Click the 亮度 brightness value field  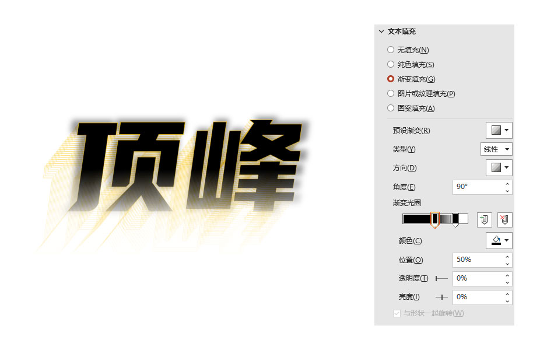(x=478, y=297)
